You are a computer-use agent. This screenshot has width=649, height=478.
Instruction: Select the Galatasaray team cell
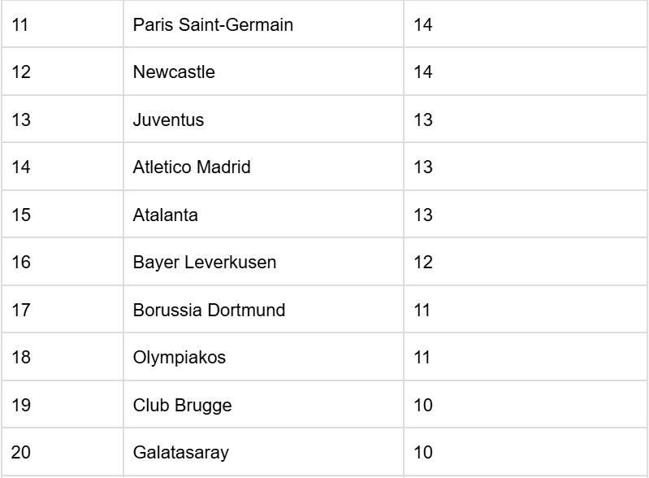179,453
